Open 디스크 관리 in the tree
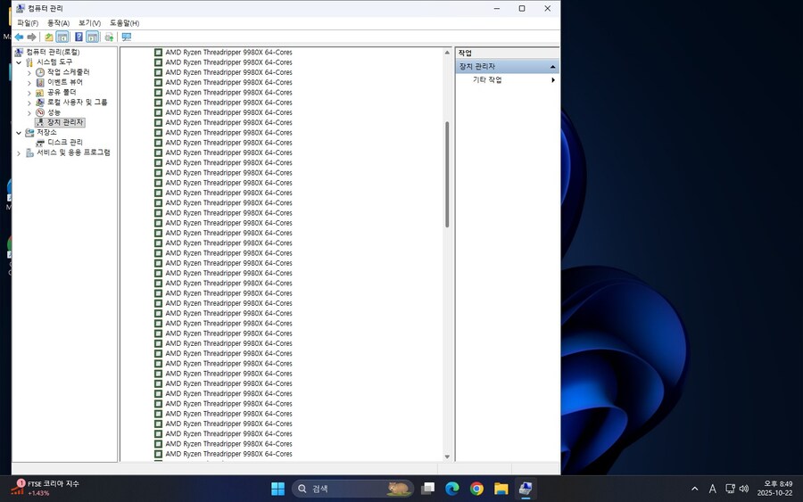 coord(64,143)
